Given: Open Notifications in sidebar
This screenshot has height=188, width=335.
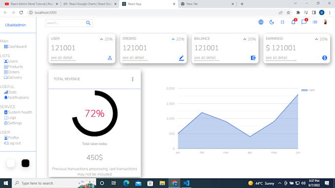Looking at the screenshot, I should coord(16,97).
